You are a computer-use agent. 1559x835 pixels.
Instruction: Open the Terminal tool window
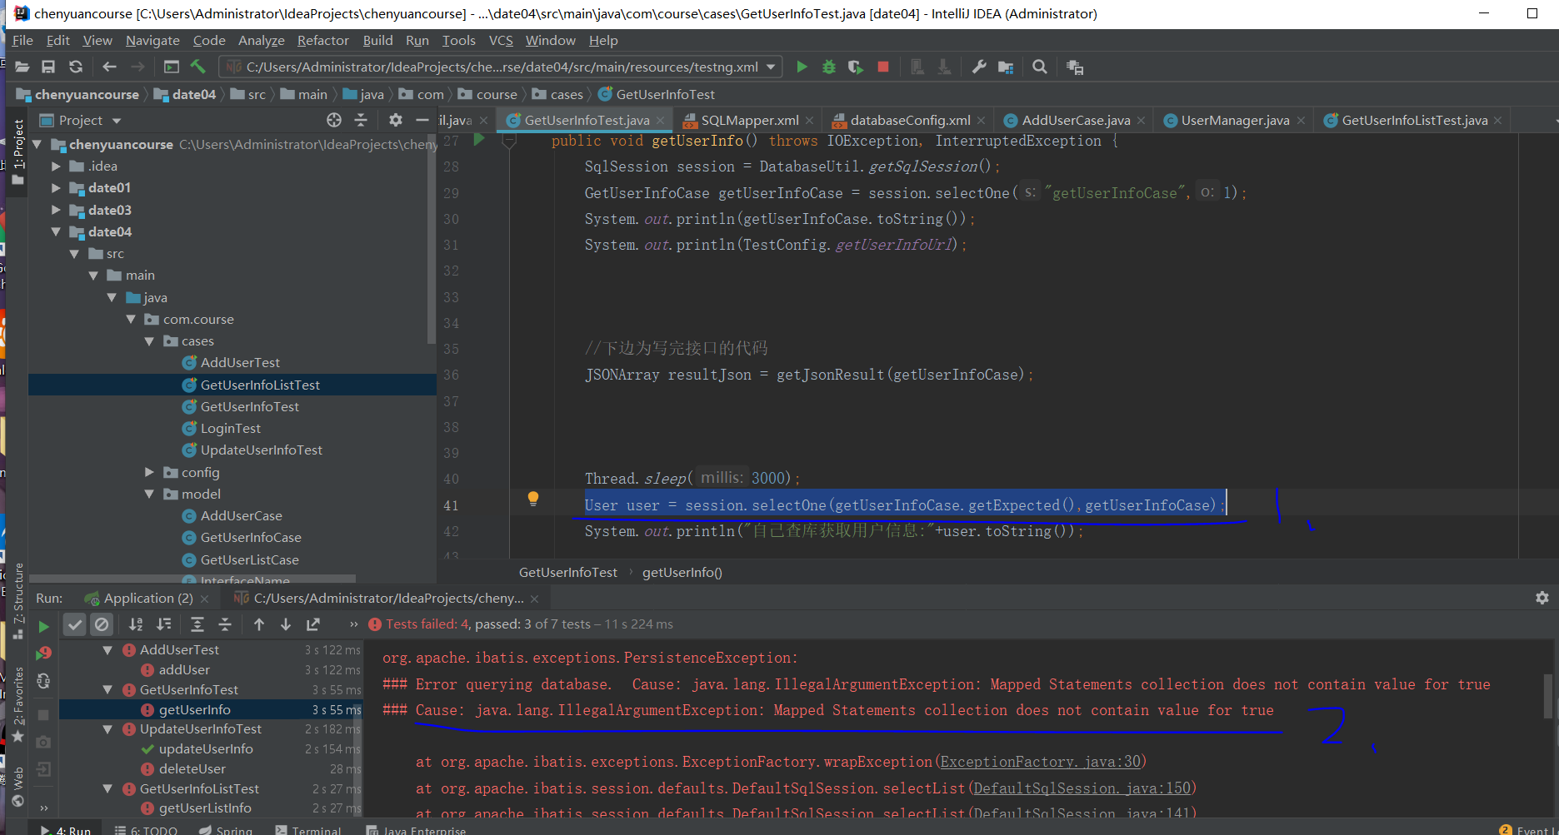click(307, 830)
